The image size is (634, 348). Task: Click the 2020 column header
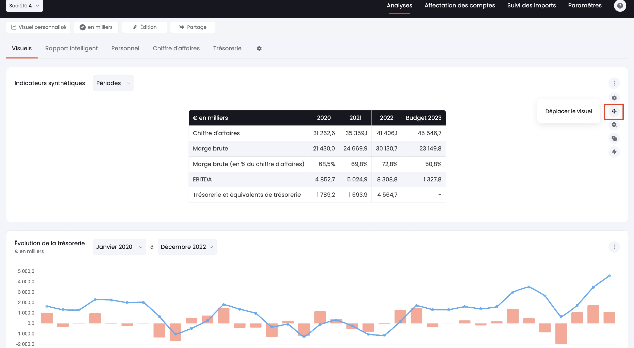(x=324, y=118)
